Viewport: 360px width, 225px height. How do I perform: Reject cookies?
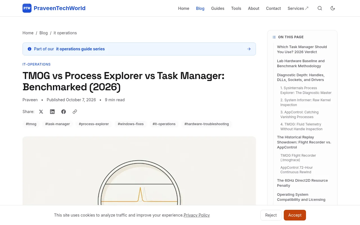point(271,215)
